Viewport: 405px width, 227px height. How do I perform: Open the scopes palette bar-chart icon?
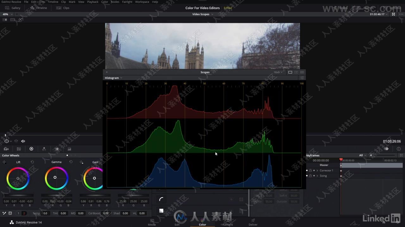click(69, 149)
